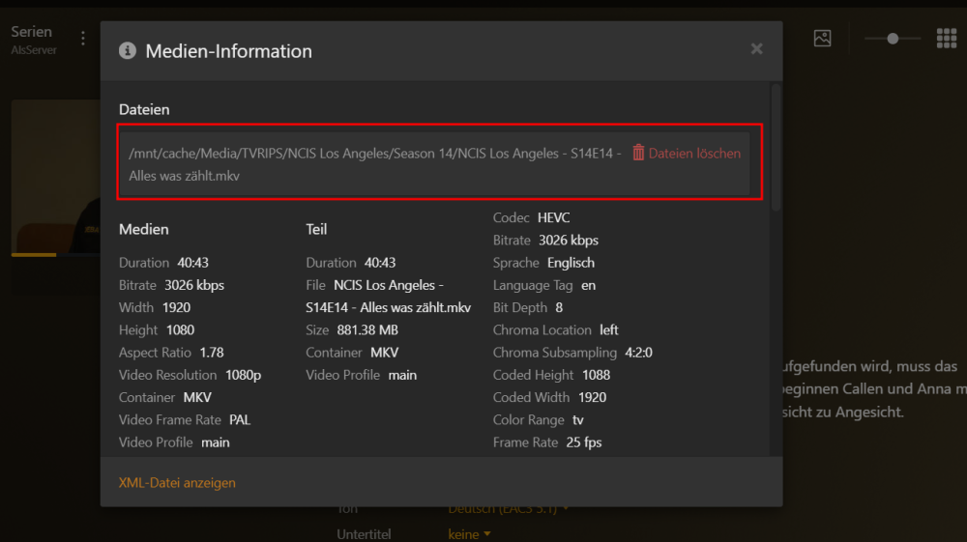Click the Dateien löschen text
Image resolution: width=967 pixels, height=542 pixels.
coord(694,154)
